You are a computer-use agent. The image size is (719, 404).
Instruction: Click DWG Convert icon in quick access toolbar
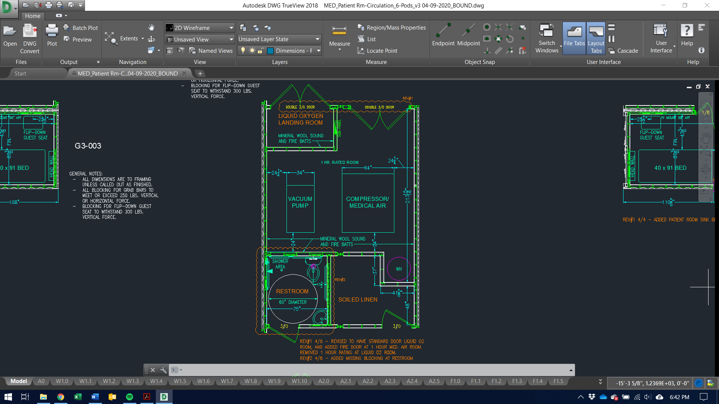pos(37,5)
